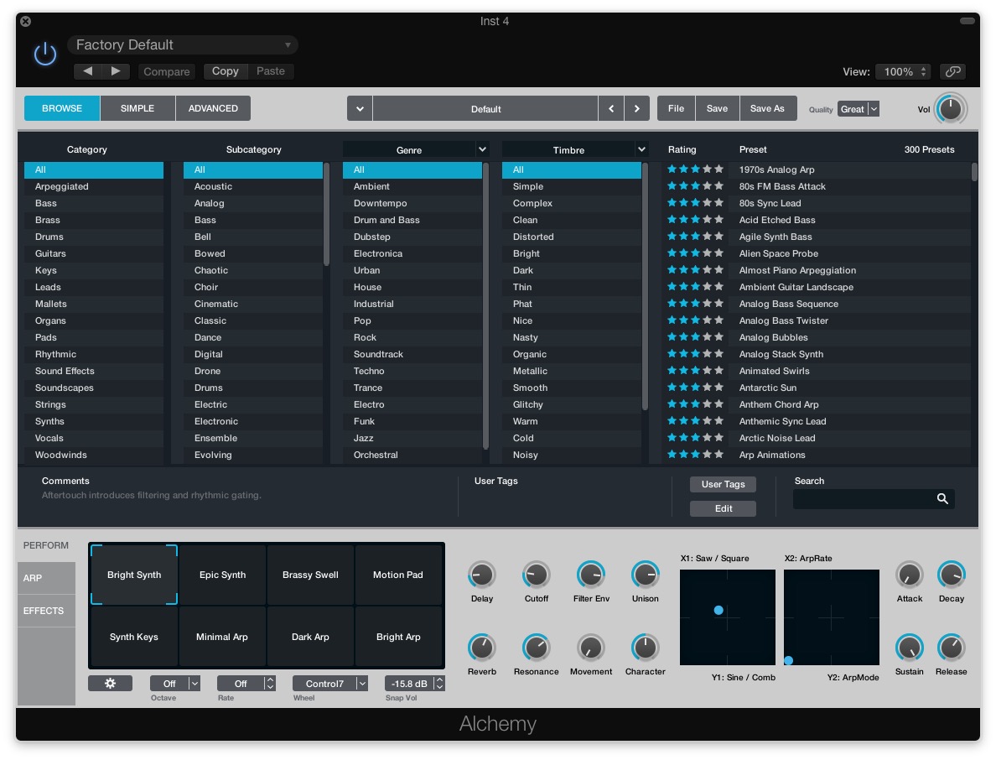The width and height of the screenshot is (996, 760).
Task: Open the EFFECTS section tab
Action: pos(46,611)
